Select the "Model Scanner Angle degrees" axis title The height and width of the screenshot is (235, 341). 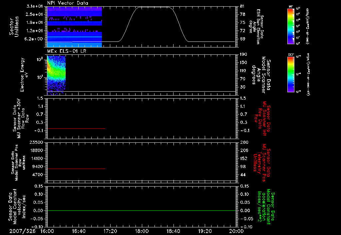(x=261, y=75)
